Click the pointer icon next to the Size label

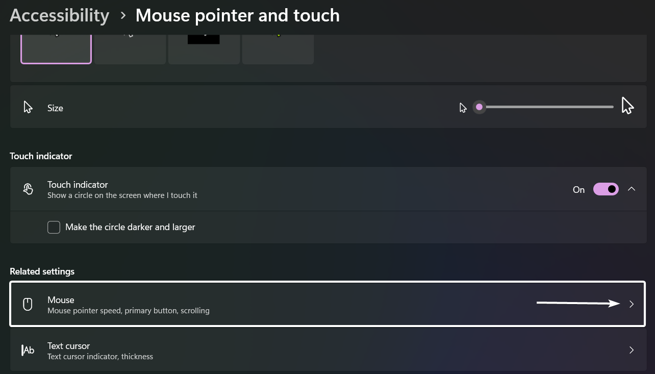click(x=28, y=107)
